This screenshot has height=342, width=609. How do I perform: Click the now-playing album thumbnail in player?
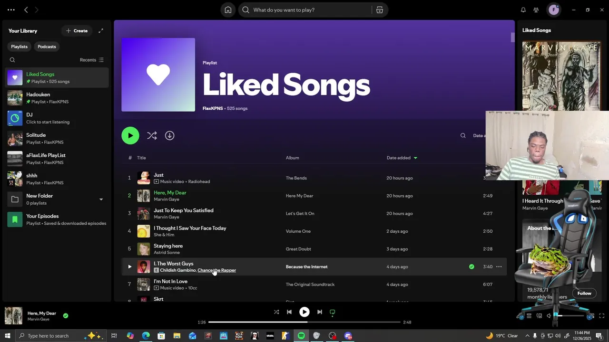(13, 316)
